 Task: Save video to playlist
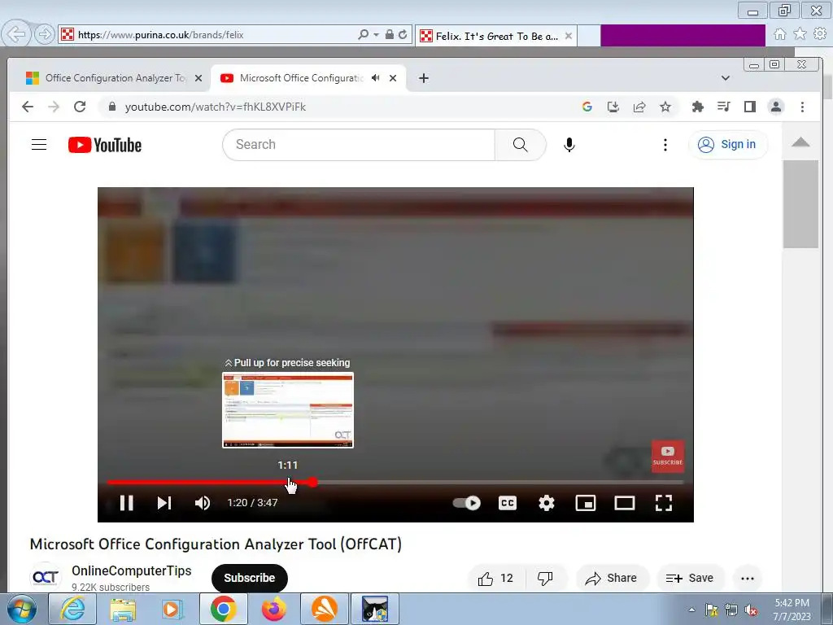[691, 579]
